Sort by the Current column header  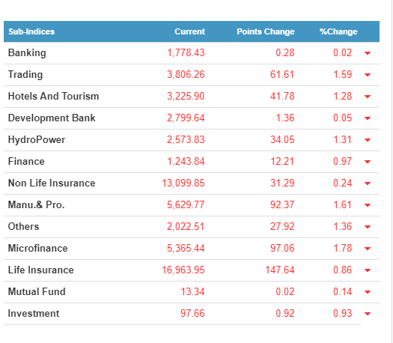tap(189, 31)
